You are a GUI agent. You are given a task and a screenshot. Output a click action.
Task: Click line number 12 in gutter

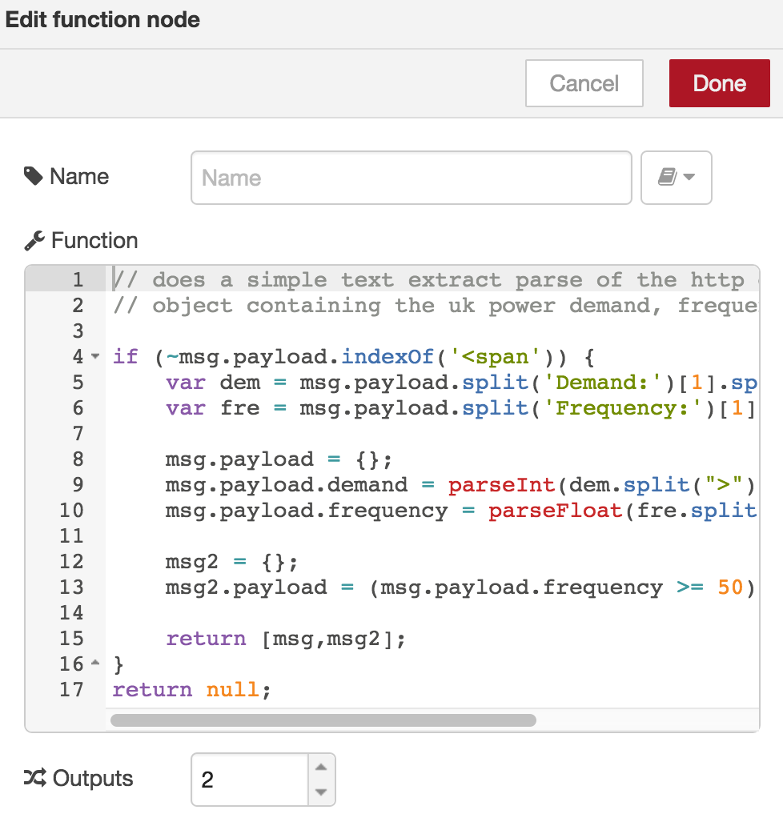pyautogui.click(x=71, y=561)
